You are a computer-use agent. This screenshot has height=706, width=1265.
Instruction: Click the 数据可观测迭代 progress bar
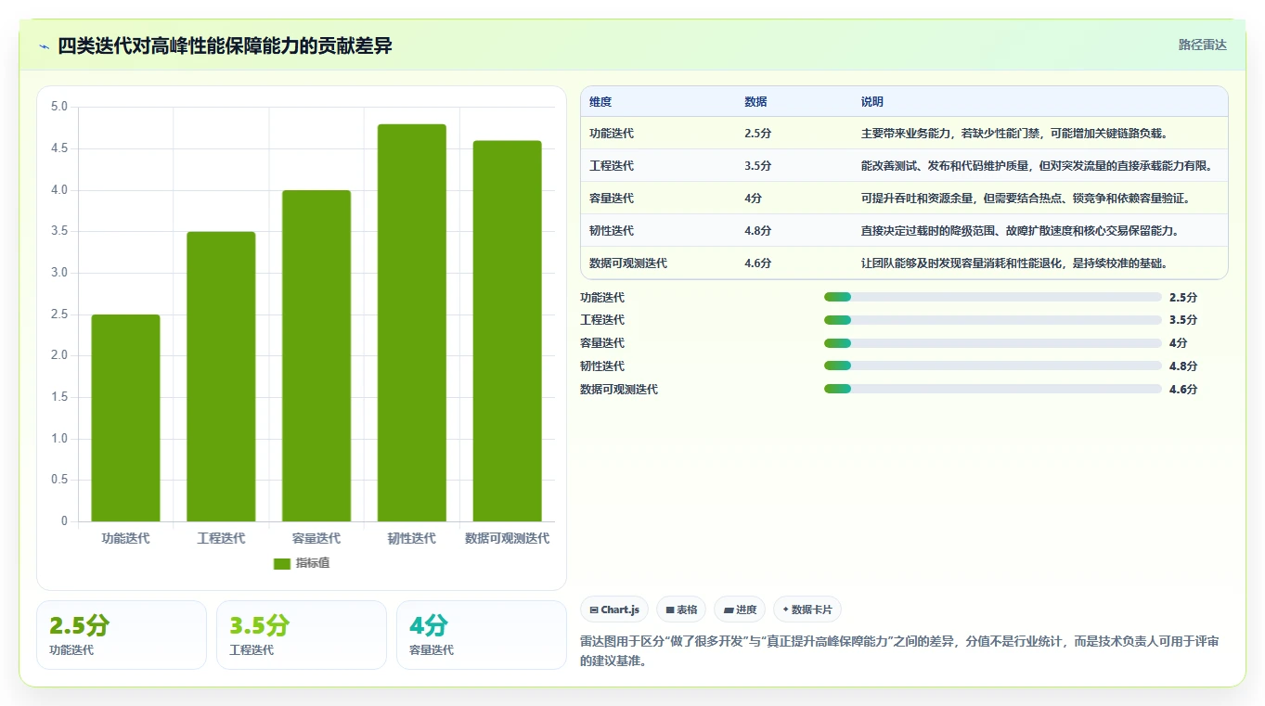pyautogui.click(x=992, y=389)
